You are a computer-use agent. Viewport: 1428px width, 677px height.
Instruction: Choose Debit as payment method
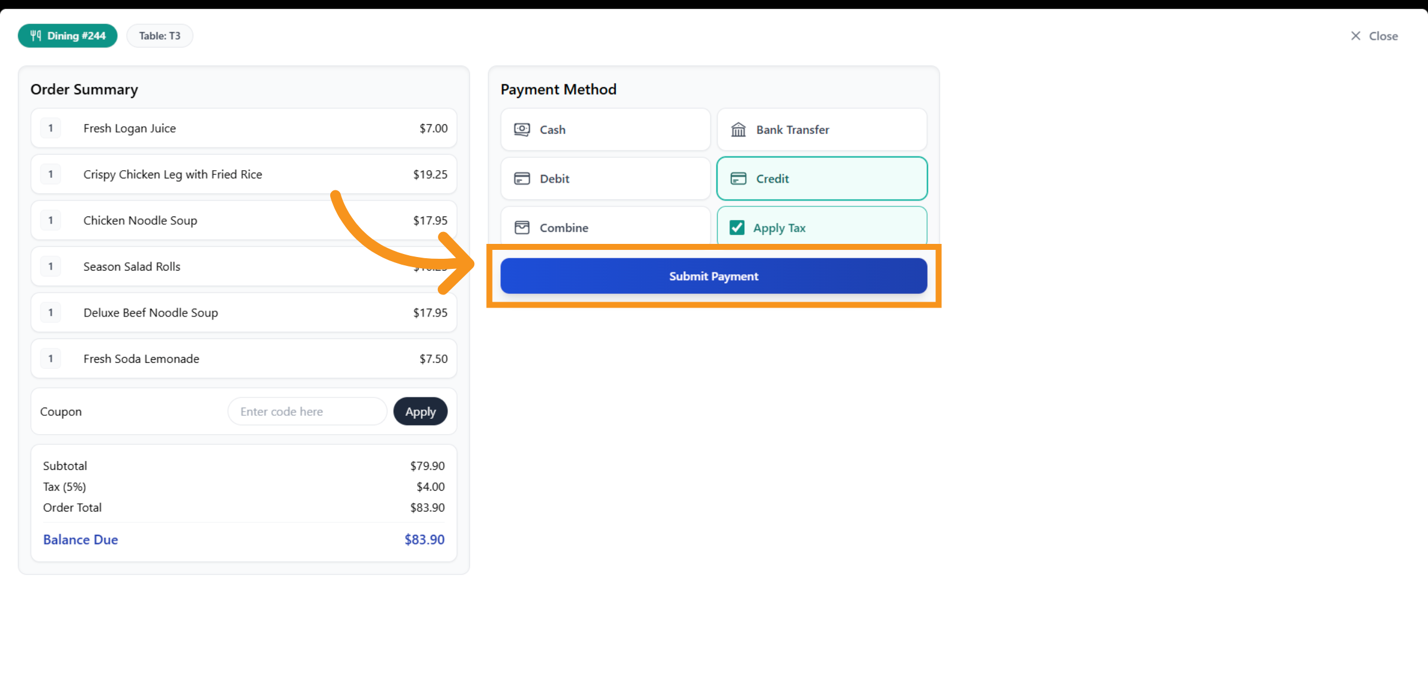click(x=605, y=178)
